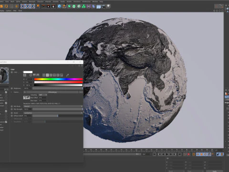Open the Model Lambertian dropdown
This screenshot has width=229, height=172.
tap(53, 113)
